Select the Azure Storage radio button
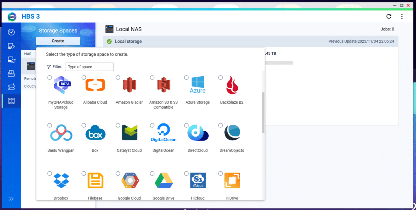Screen dimensions: 416x210 (x=186, y=78)
